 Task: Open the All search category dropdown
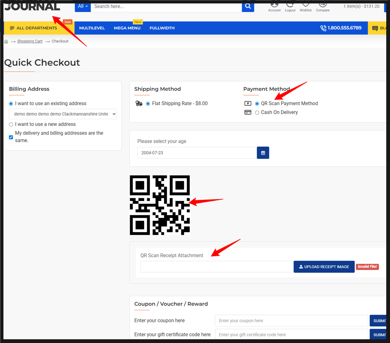pos(83,7)
